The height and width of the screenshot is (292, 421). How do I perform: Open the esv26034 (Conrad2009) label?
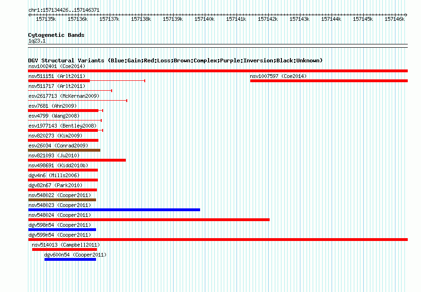pyautogui.click(x=58, y=146)
